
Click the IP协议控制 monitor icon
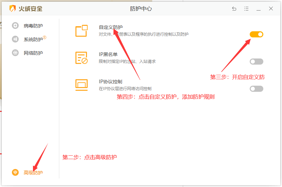point(82,85)
